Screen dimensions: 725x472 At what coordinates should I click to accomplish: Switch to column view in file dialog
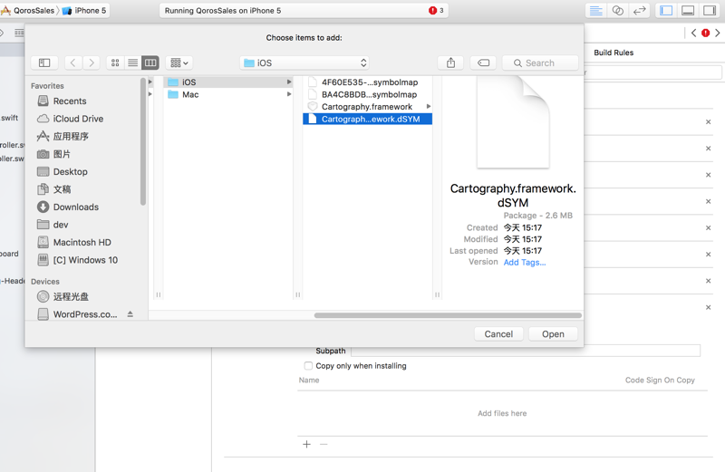(150, 63)
